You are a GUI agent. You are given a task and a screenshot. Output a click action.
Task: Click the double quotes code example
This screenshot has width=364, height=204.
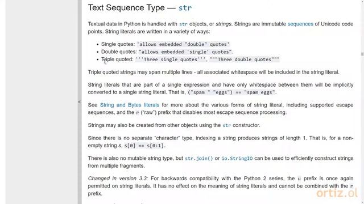coord(185,52)
